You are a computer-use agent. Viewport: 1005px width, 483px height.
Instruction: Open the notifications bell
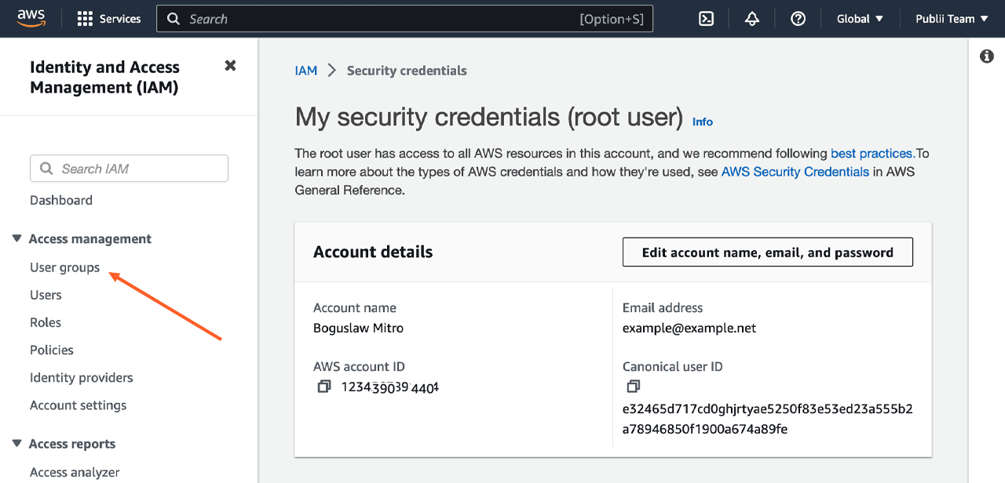click(751, 18)
